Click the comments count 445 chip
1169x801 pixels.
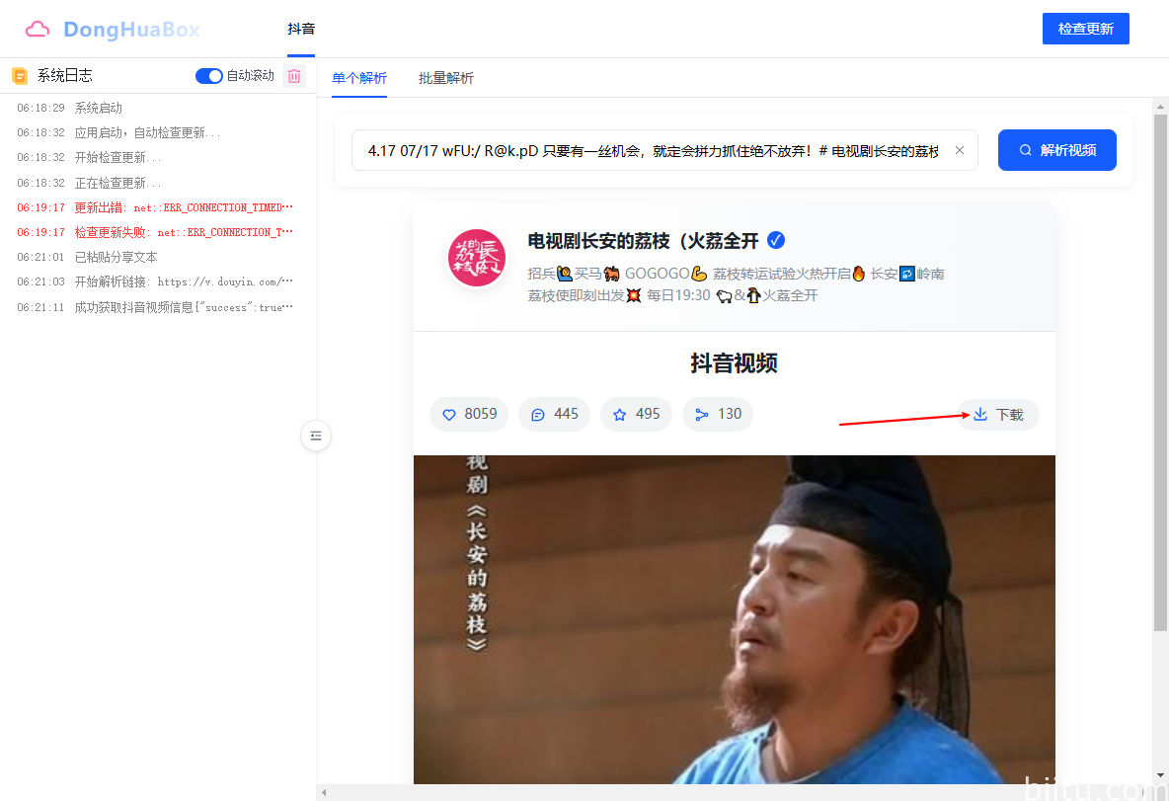pos(554,414)
